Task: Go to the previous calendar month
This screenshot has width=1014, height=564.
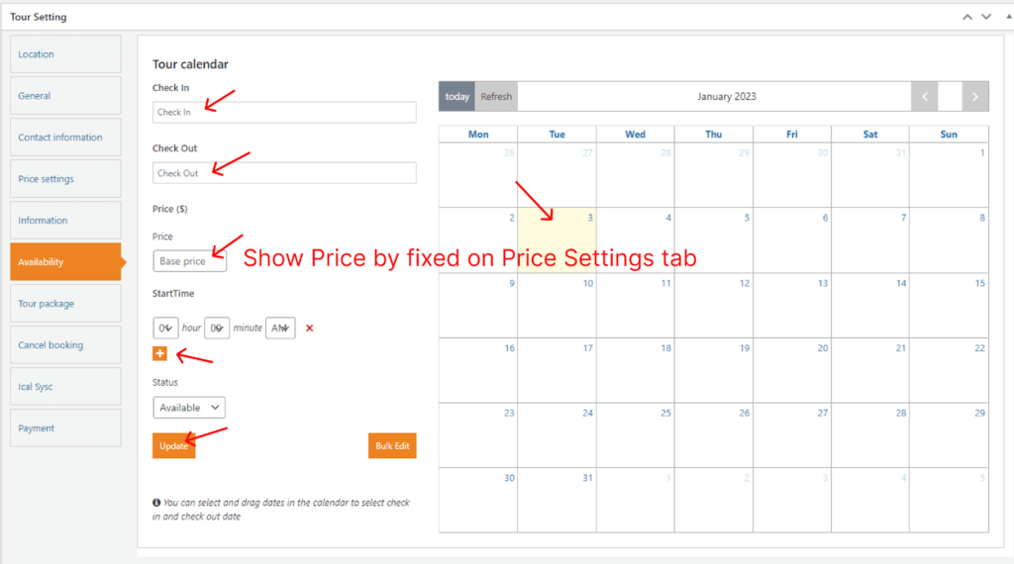Action: click(x=925, y=96)
